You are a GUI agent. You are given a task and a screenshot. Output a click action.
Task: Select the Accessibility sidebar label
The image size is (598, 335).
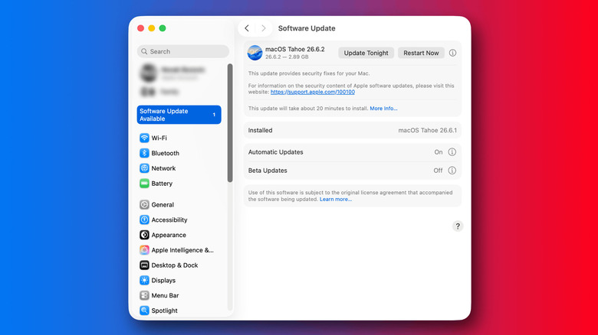point(169,220)
